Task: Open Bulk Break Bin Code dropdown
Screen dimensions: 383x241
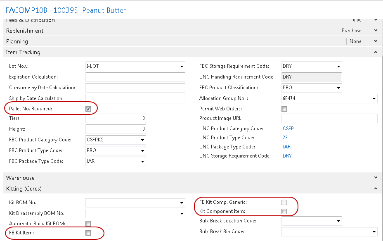Action: coord(374,232)
